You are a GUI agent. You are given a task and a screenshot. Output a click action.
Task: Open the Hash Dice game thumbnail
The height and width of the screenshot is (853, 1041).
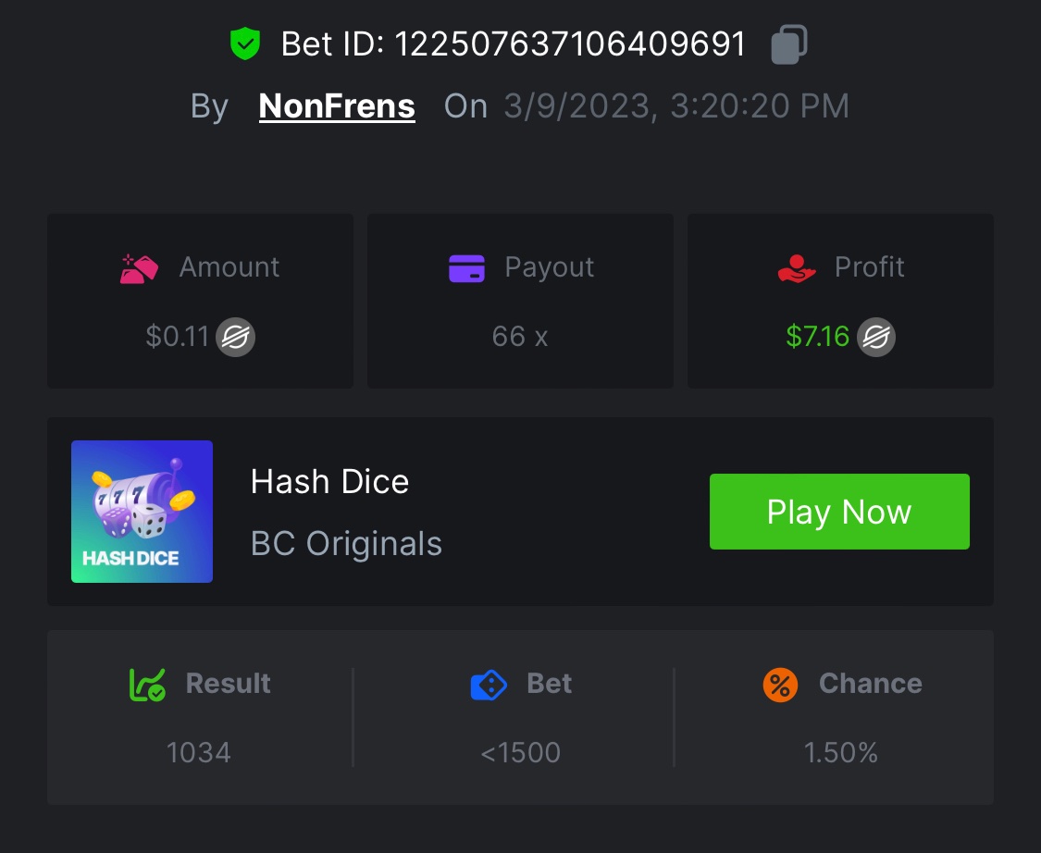click(142, 512)
